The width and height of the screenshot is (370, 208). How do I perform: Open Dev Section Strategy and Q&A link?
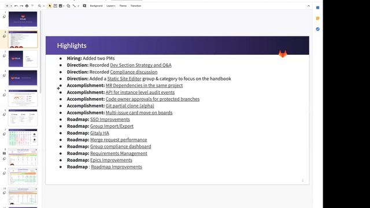pyautogui.click(x=140, y=65)
